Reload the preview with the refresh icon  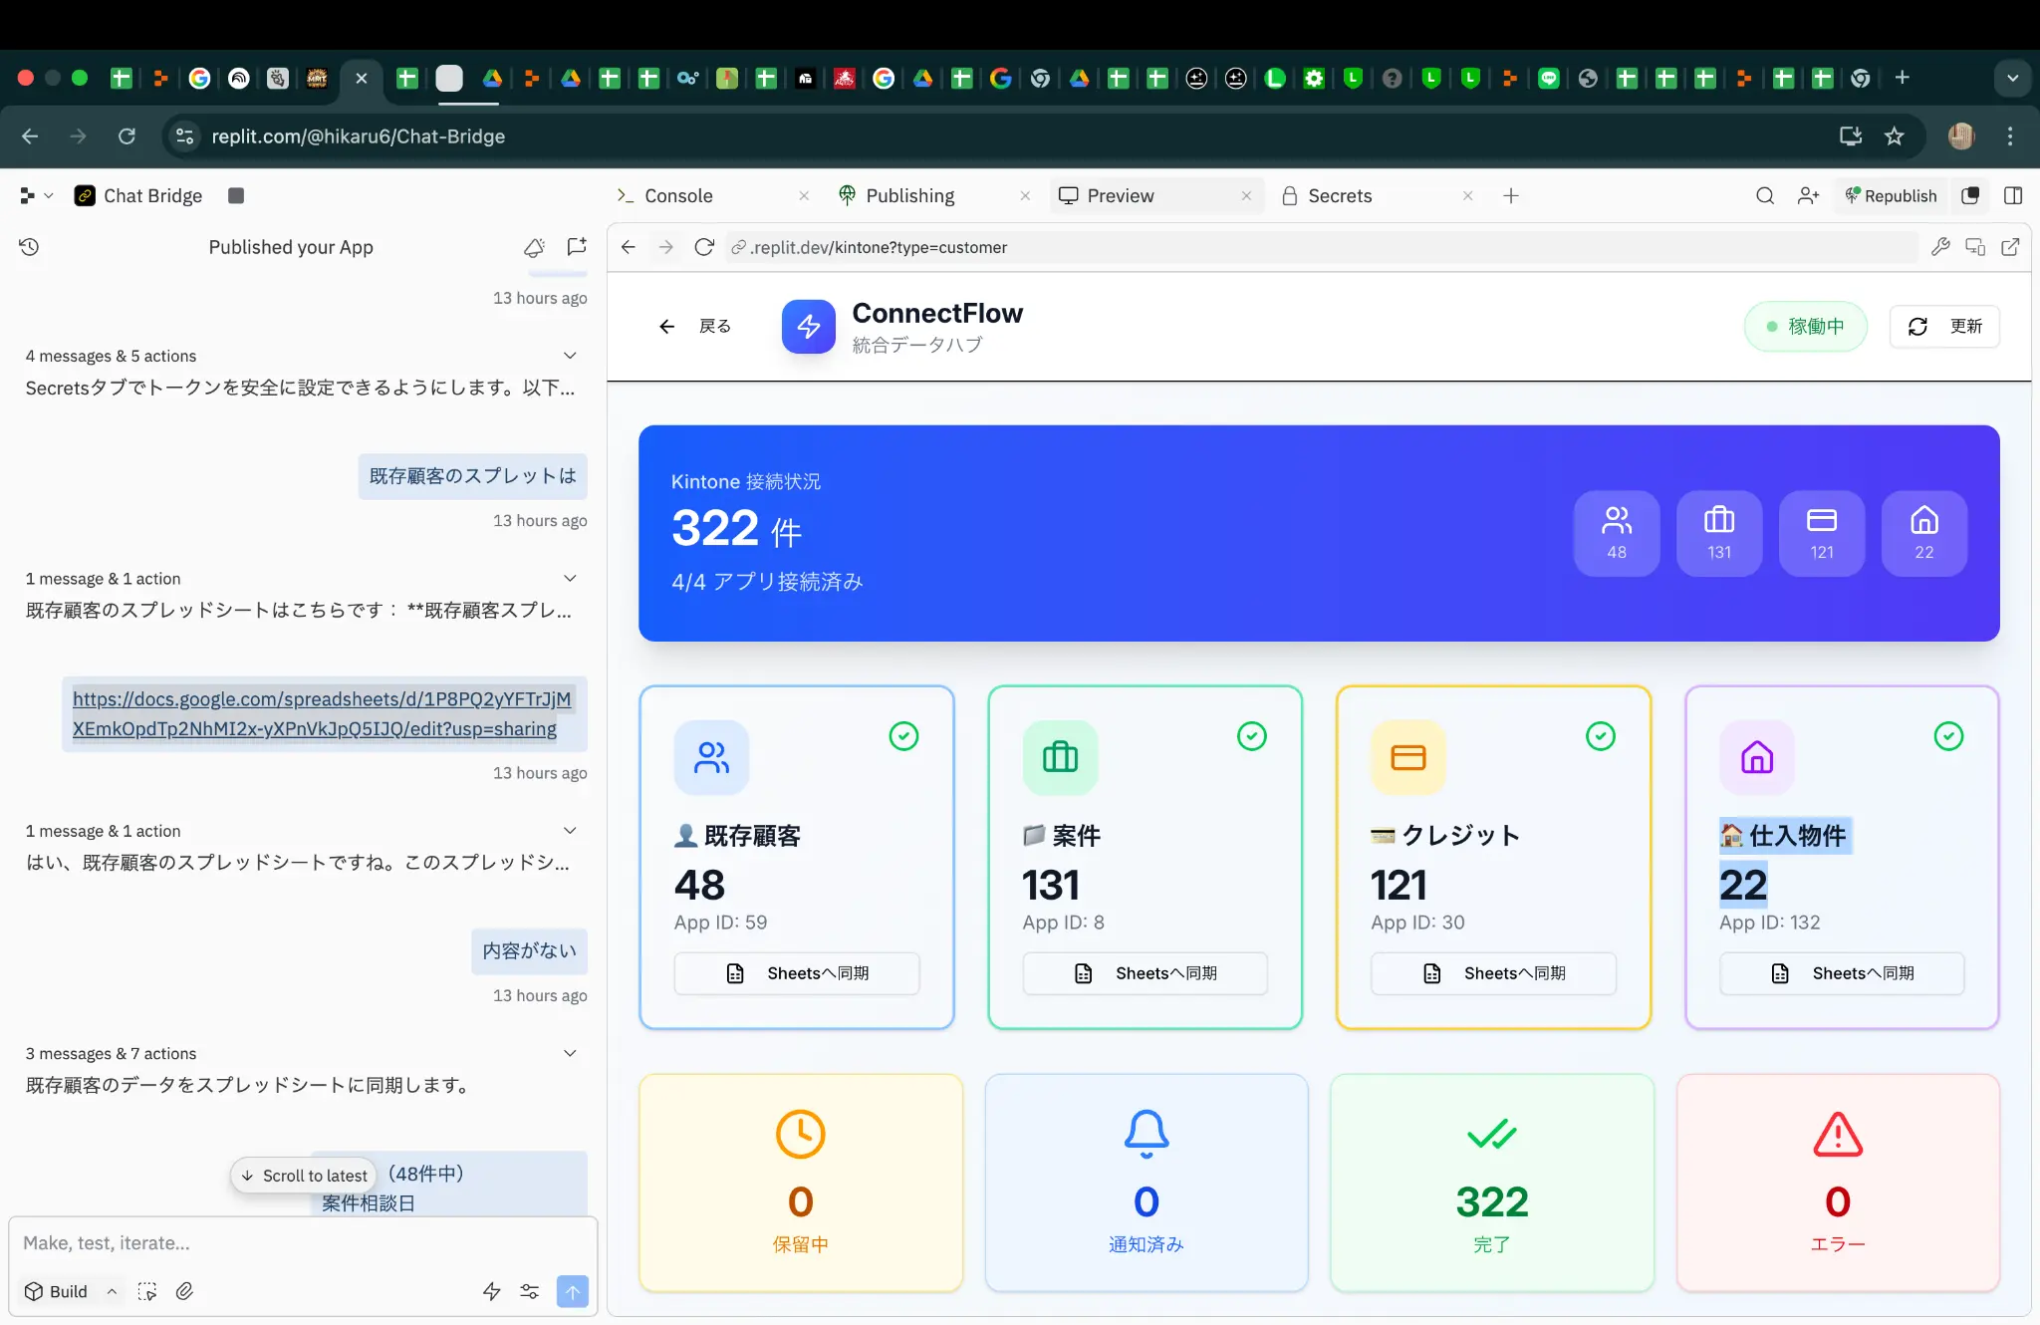tap(704, 247)
